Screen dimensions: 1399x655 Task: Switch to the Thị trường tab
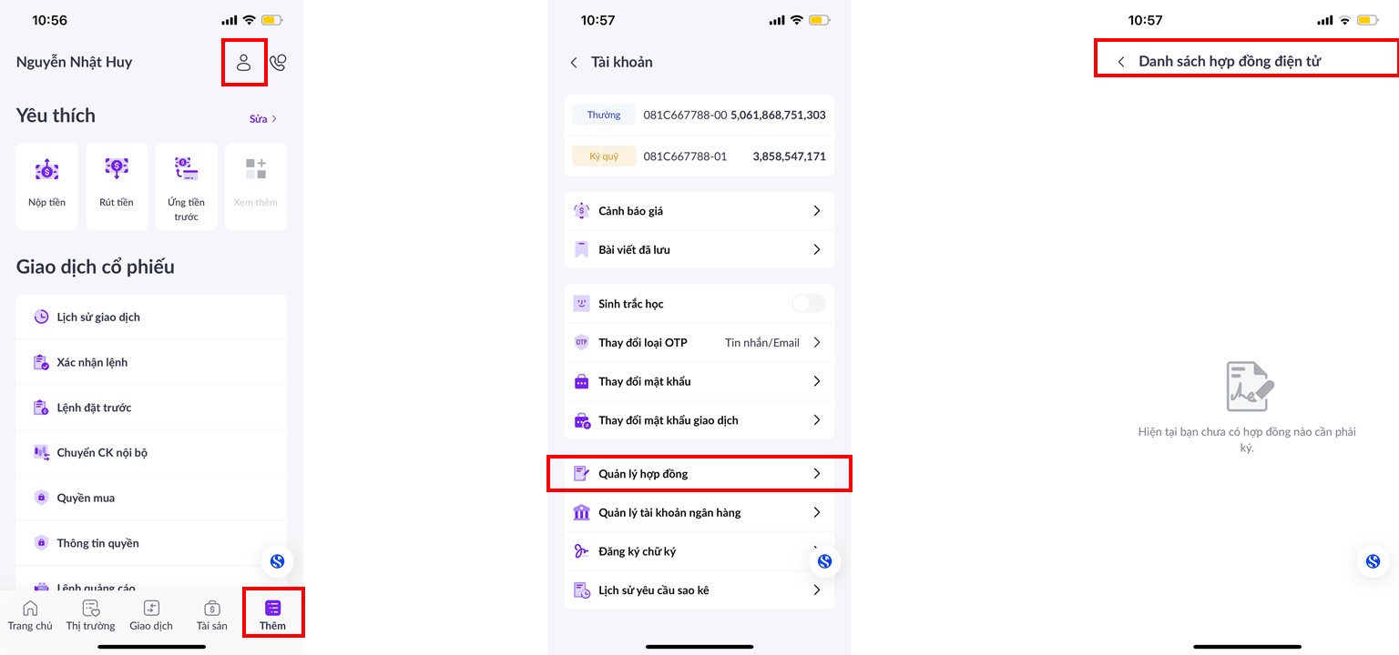coord(90,615)
